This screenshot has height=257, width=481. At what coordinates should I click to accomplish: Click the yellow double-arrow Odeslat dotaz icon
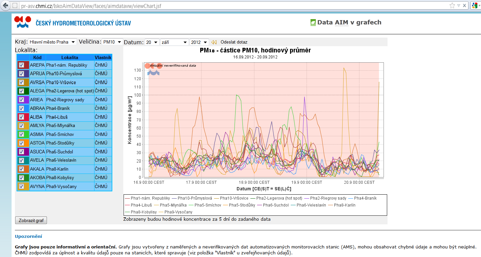[214, 42]
